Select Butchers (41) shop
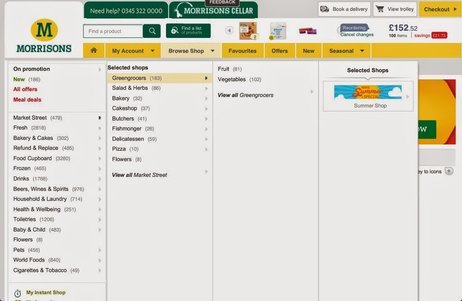462x301 pixels. [160, 119]
